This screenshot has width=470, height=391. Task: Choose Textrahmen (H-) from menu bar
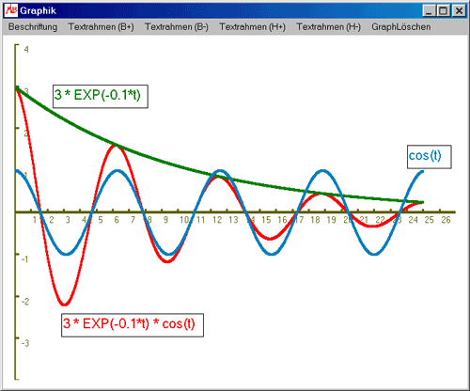tap(329, 27)
